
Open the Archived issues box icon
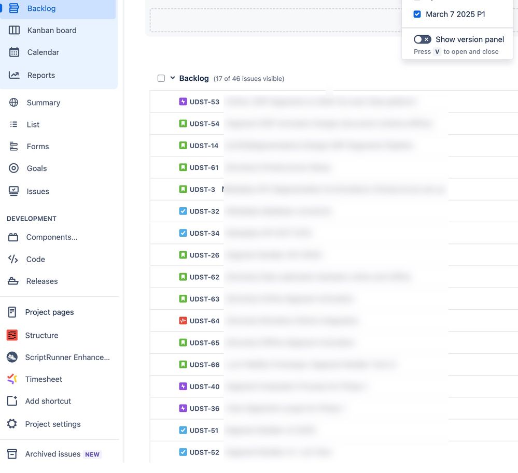point(12,454)
